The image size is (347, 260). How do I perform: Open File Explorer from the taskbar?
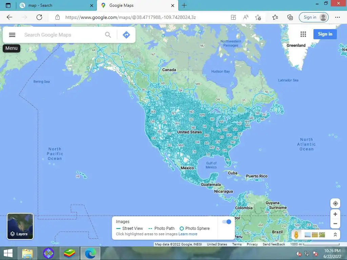click(27, 253)
